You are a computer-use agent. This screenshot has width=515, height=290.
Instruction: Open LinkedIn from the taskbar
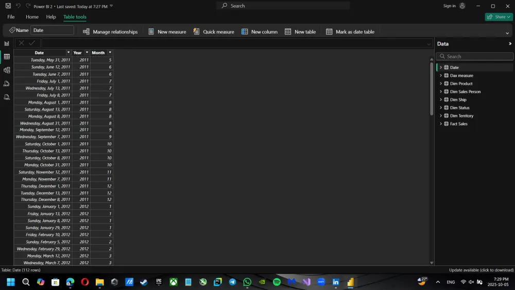click(336, 282)
